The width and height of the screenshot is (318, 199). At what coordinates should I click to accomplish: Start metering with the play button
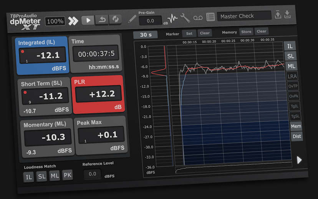coord(88,20)
